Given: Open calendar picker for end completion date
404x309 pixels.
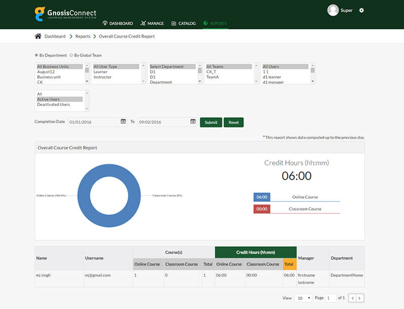Looking at the screenshot, I should [193, 122].
